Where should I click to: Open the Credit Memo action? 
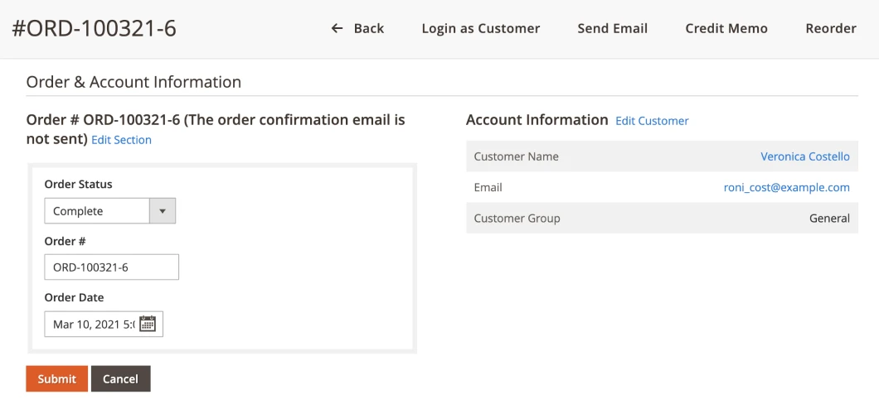(726, 28)
